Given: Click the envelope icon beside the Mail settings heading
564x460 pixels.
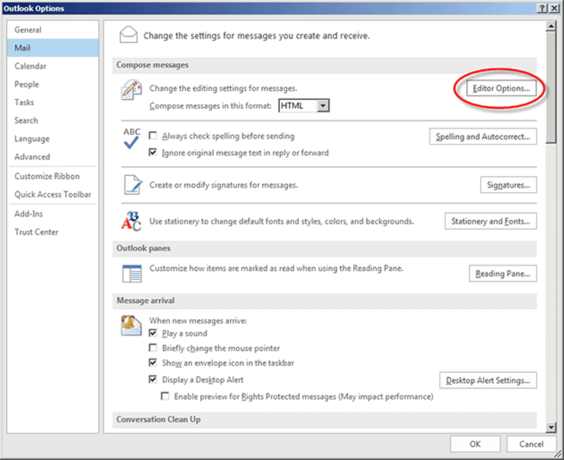Looking at the screenshot, I should click(128, 35).
